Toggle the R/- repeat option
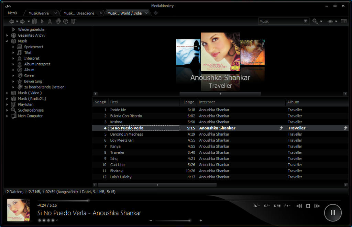The image size is (352, 227). tap(256, 206)
